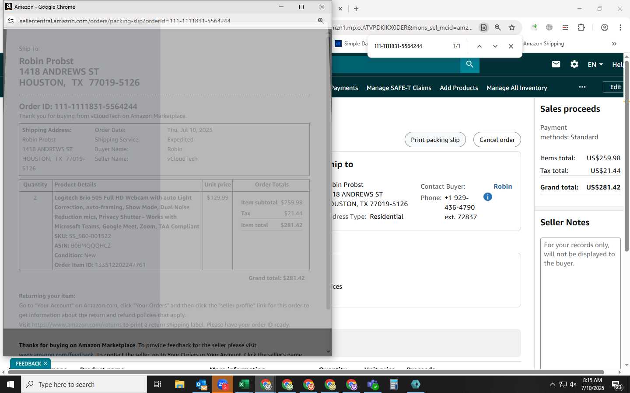Viewport: 630px width, 393px height.
Task: Click the Seller Central search button
Action: [470, 64]
